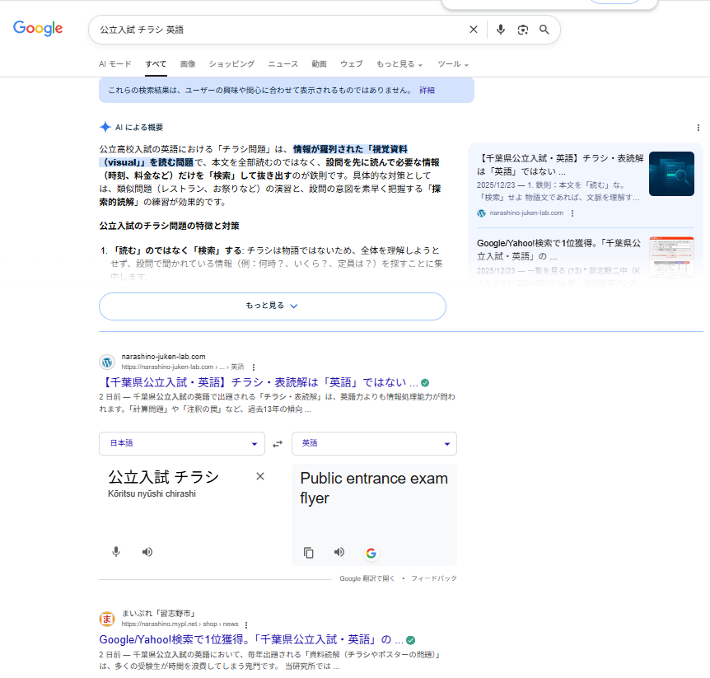Expand AI overview with もっと見る button
The image size is (710, 678).
272,306
